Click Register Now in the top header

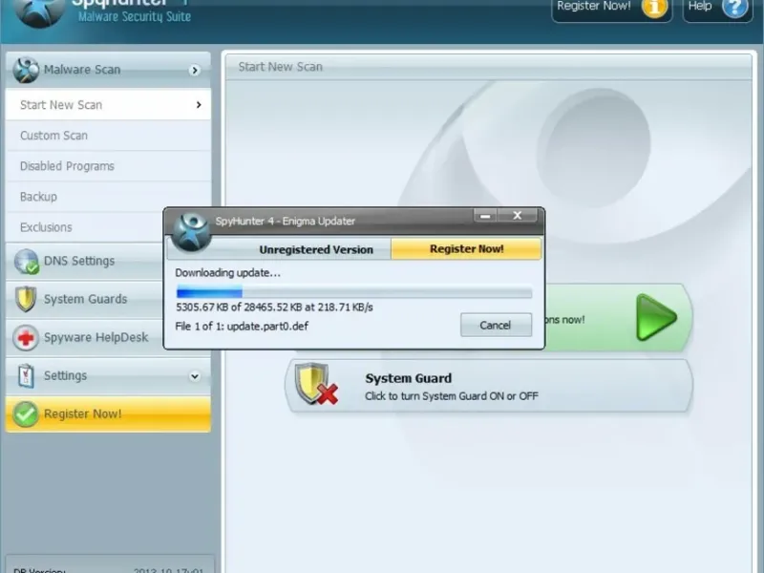tap(612, 9)
